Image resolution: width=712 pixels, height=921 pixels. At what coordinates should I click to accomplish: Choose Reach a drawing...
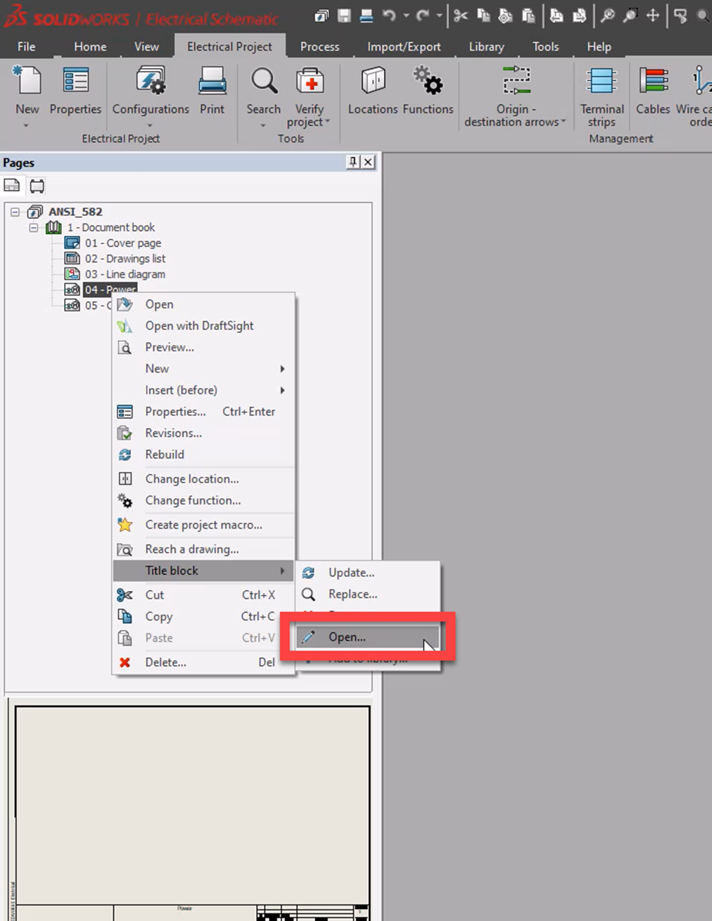coord(203,549)
